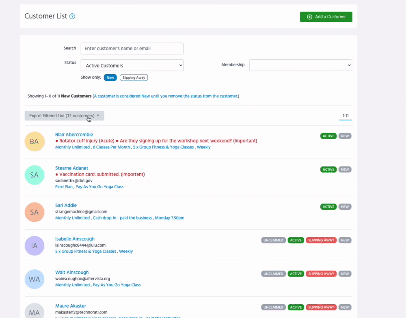The image size is (406, 318).
Task: Click Walt Ainscough's WA avatar
Action: click(35, 279)
